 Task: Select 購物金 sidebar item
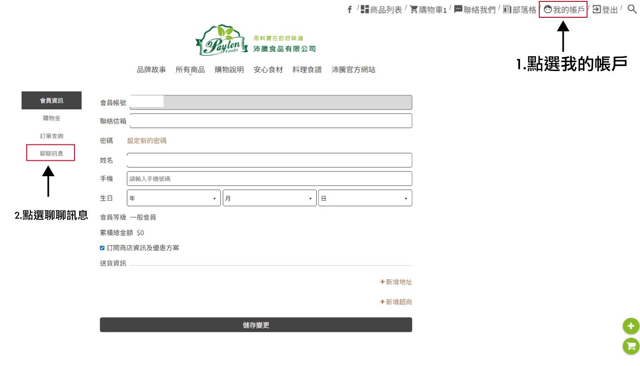point(52,118)
